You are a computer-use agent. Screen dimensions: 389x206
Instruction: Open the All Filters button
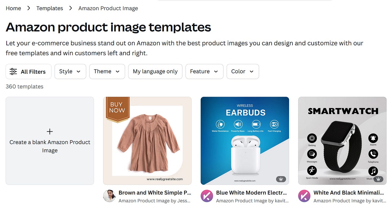29,71
